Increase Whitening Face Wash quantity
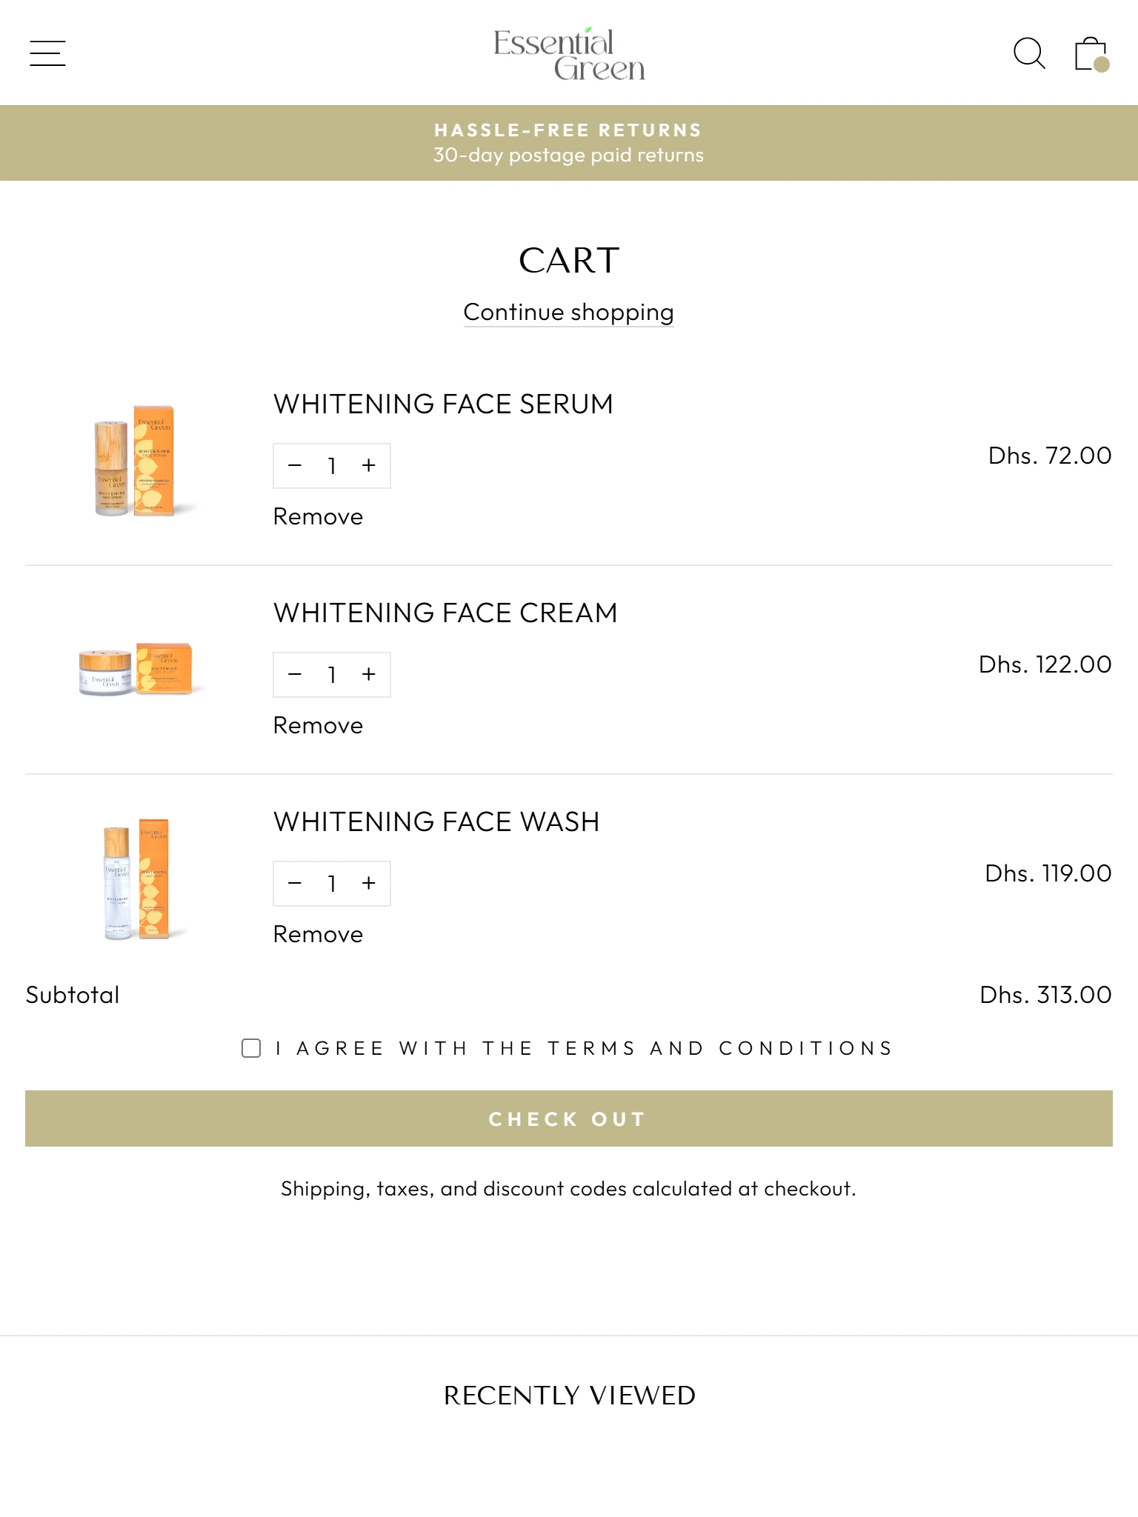1138x1517 pixels. click(x=369, y=884)
